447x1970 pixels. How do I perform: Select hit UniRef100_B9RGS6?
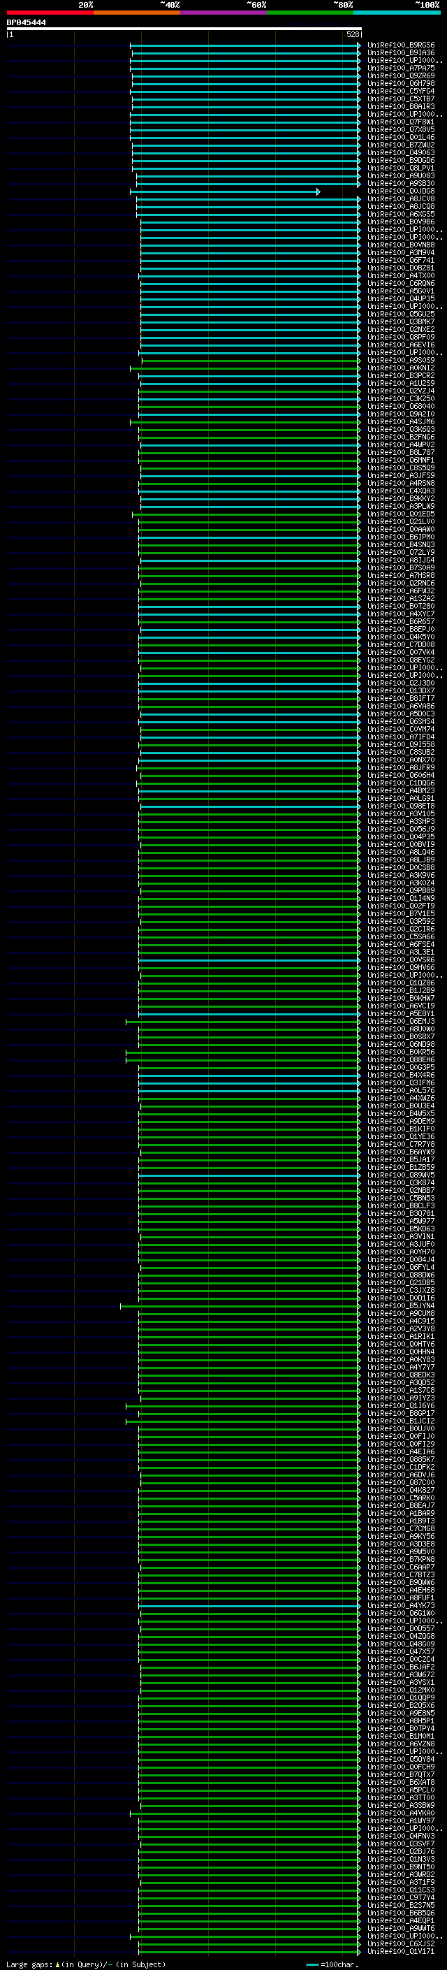pos(401,45)
